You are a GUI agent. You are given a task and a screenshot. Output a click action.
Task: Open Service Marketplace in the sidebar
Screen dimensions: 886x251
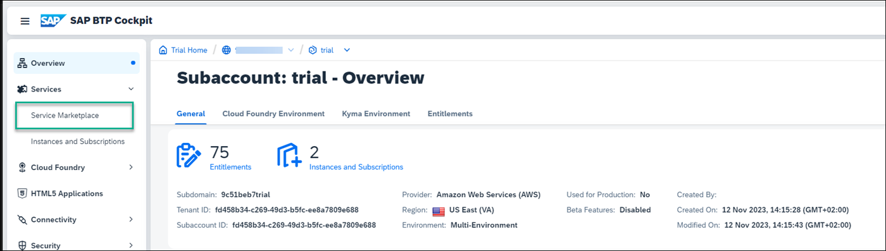click(74, 116)
